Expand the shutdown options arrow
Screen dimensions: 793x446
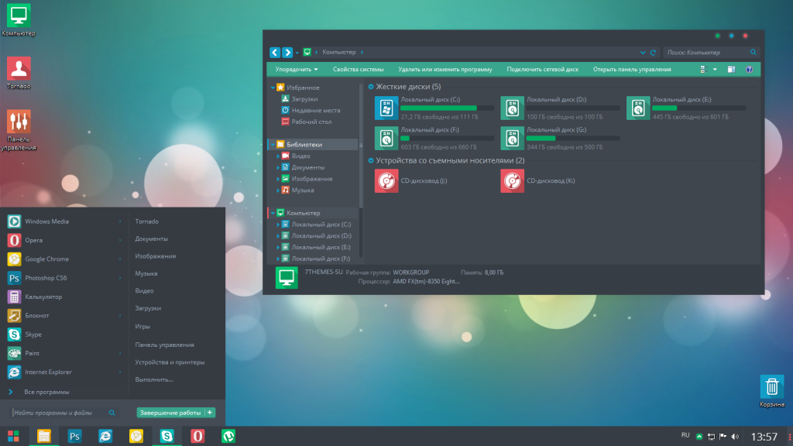[211, 413]
